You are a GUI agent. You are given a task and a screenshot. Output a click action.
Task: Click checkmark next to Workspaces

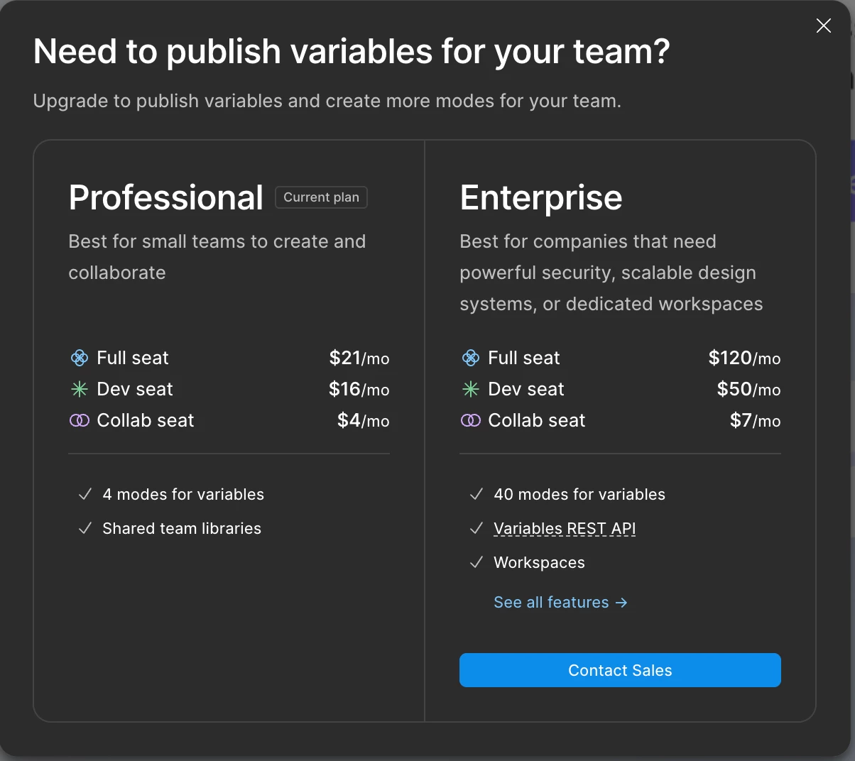point(476,562)
